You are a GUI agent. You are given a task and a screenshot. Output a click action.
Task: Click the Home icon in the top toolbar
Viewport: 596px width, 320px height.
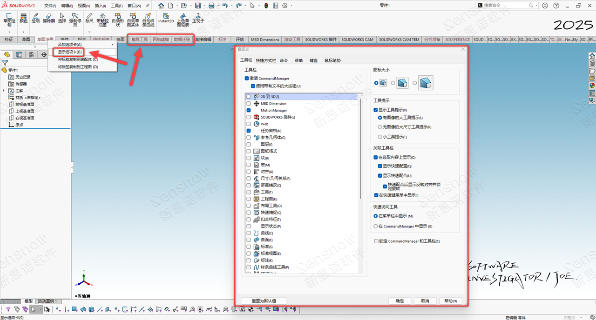click(161, 6)
